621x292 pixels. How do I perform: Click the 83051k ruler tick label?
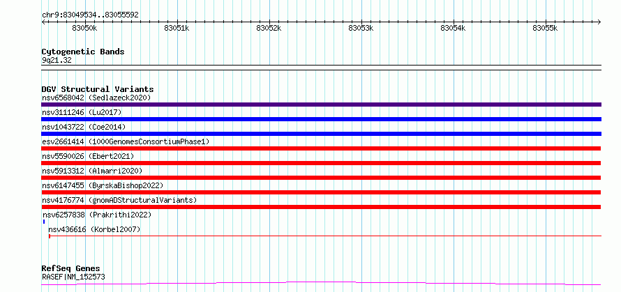pos(177,28)
